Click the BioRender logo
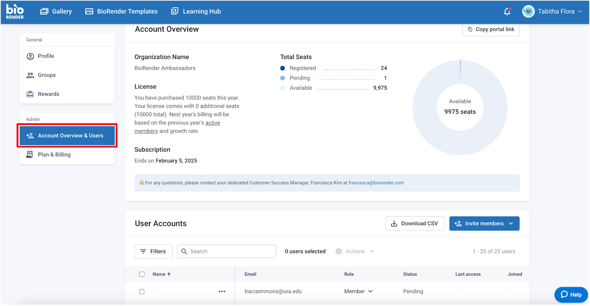This screenshot has height=306, width=590. click(x=15, y=11)
